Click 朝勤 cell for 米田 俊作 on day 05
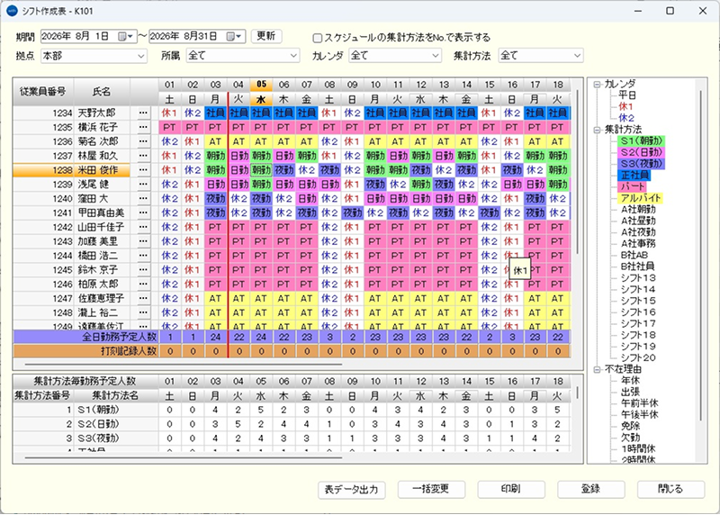This screenshot has height=515, width=720. [x=261, y=170]
